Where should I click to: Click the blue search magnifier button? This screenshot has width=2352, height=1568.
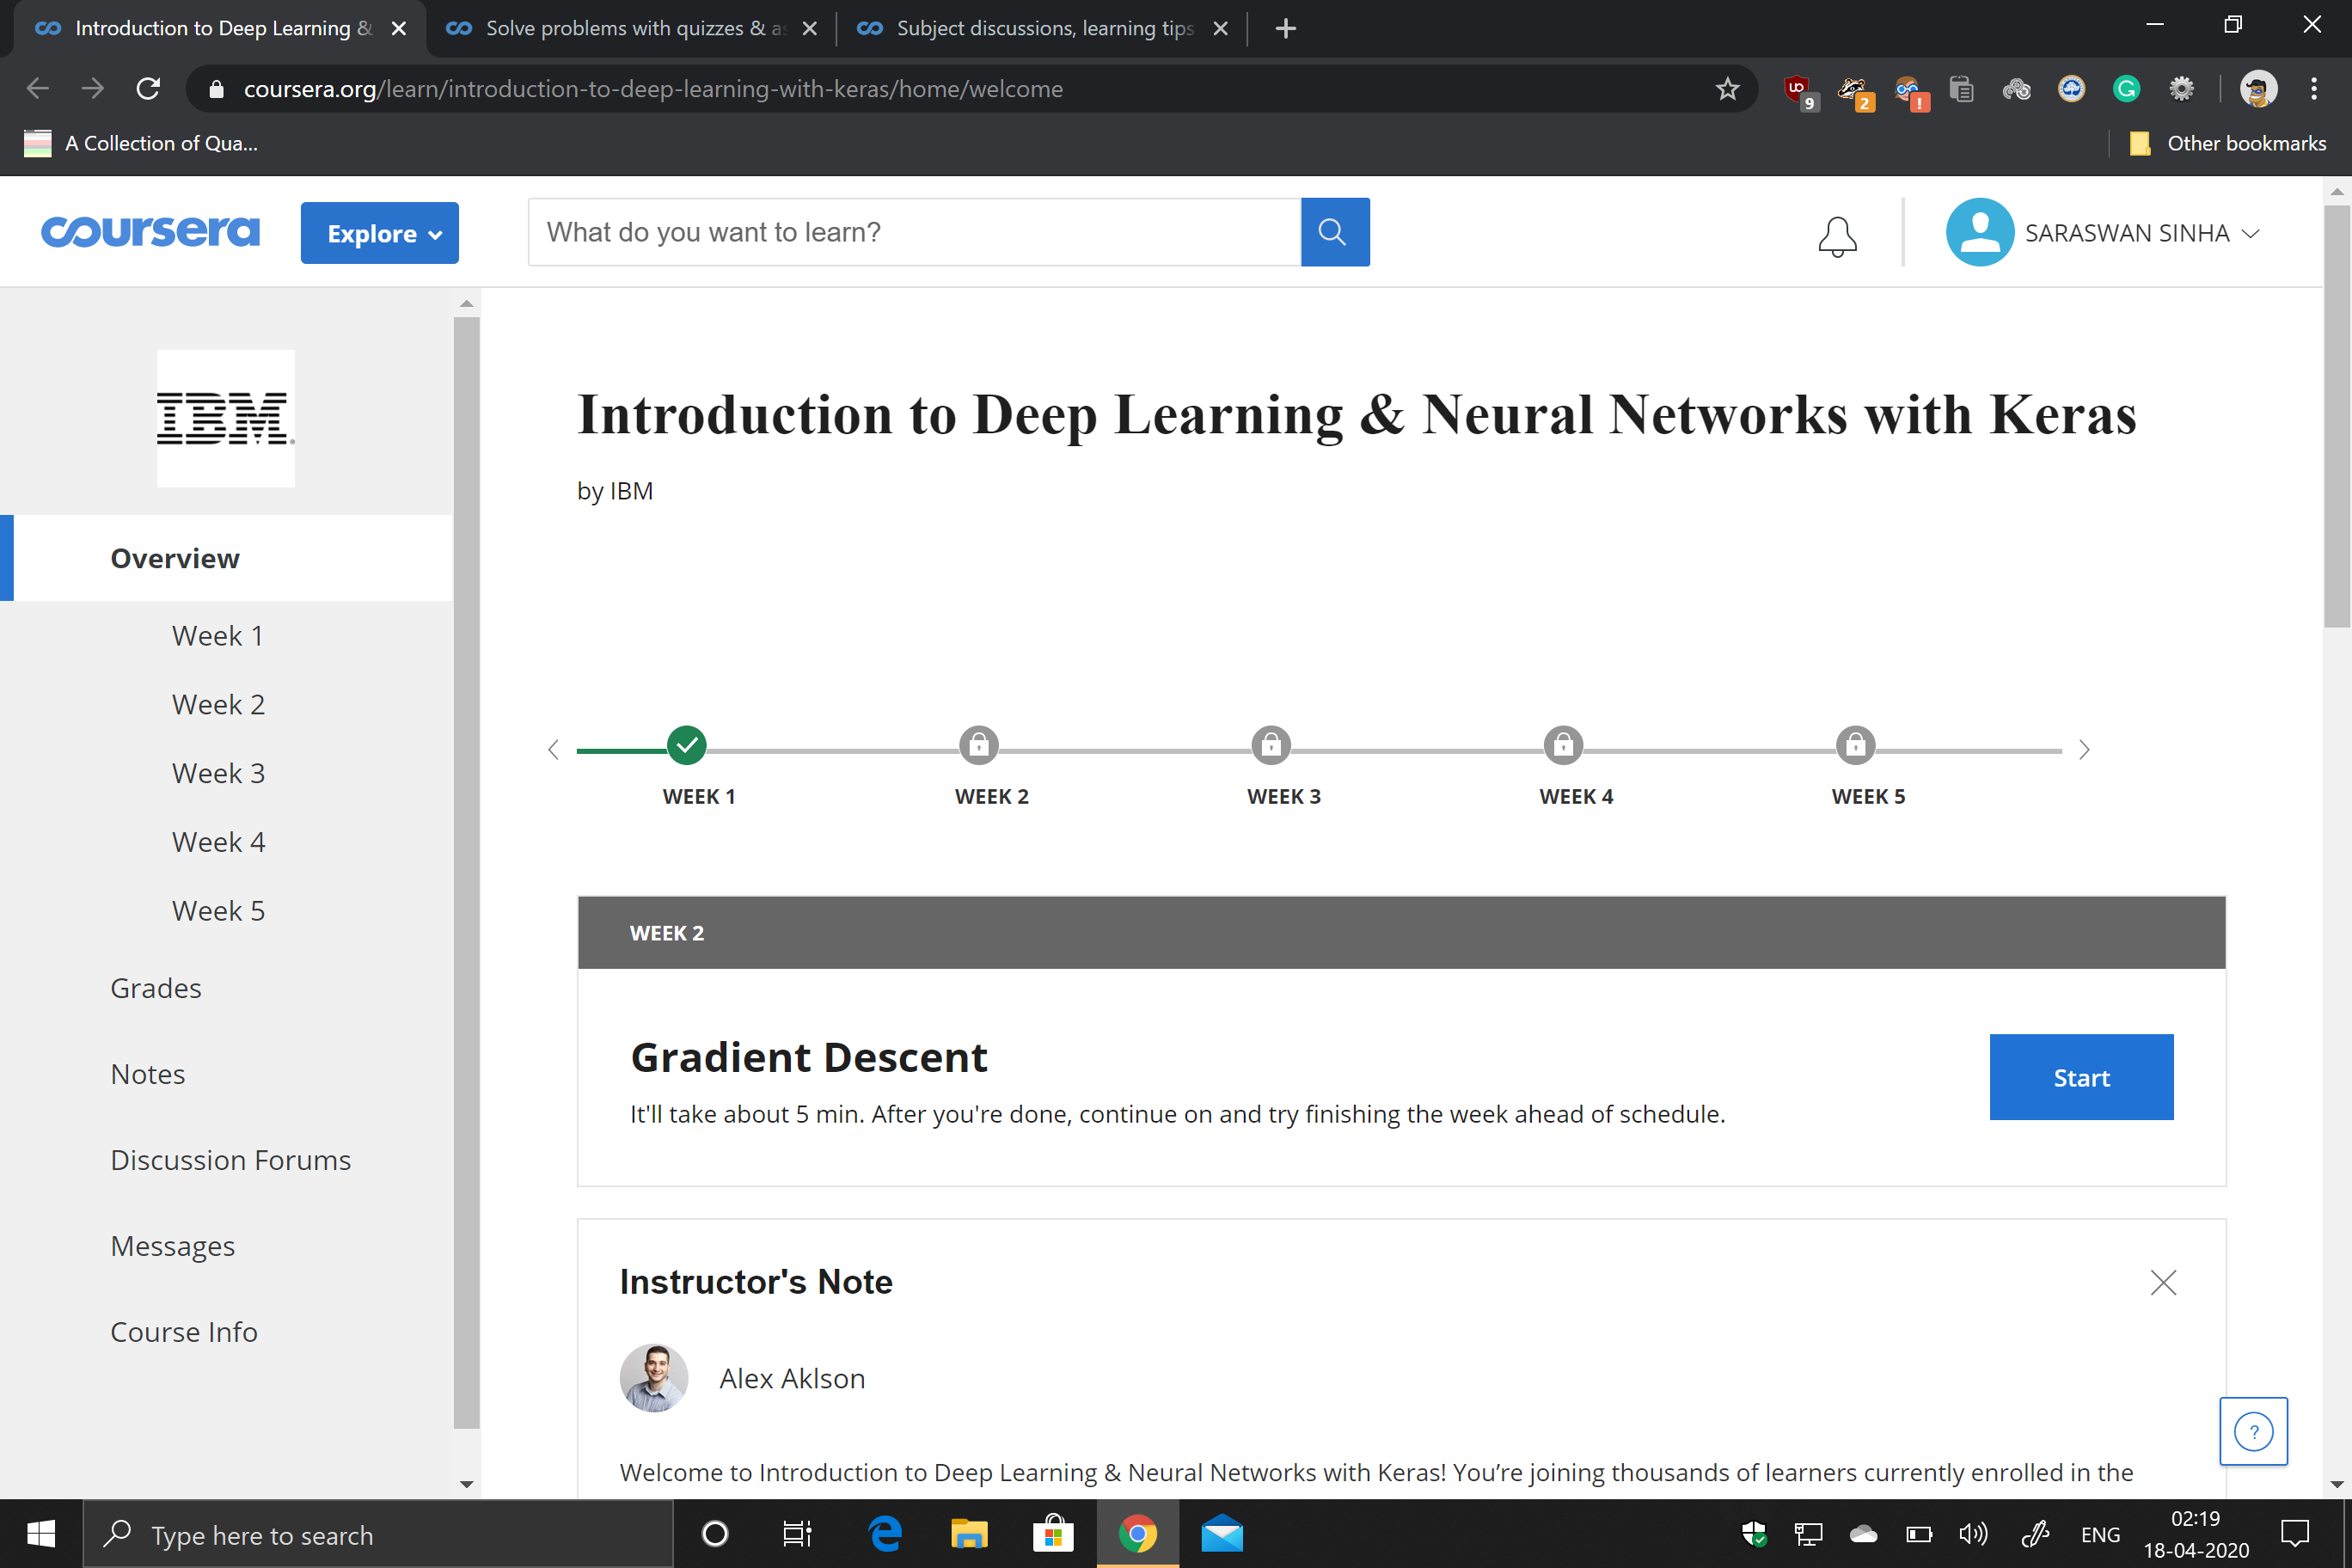pos(1335,232)
